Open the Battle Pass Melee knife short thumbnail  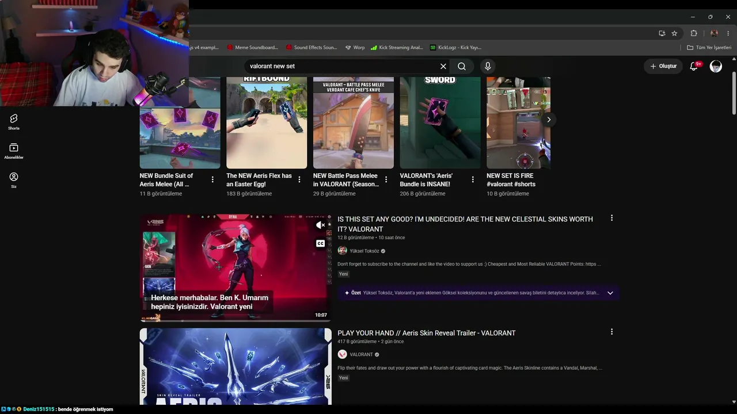tap(354, 122)
